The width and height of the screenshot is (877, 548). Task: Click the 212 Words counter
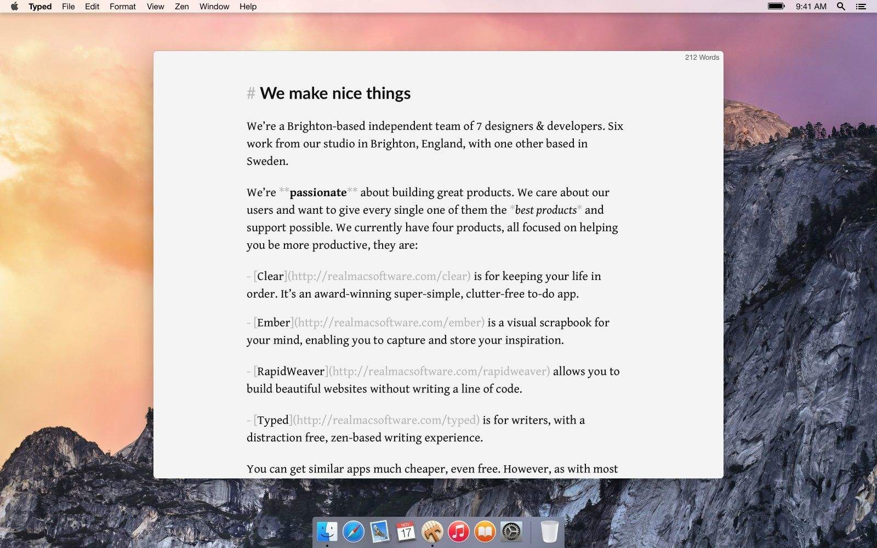pos(702,58)
